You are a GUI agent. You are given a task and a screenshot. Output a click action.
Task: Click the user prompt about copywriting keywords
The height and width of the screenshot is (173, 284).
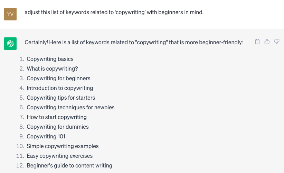pos(114,12)
